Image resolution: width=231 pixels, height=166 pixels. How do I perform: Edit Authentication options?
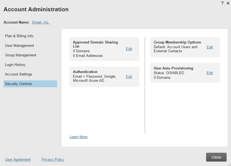(x=129, y=77)
